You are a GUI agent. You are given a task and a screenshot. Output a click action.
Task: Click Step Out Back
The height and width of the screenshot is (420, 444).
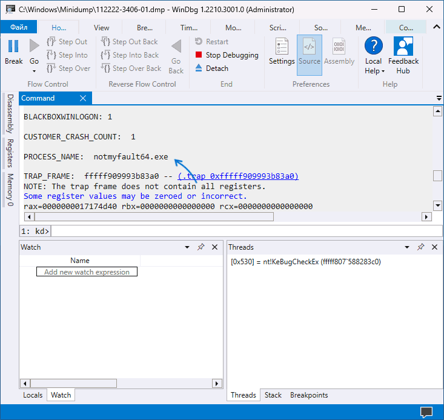click(x=129, y=42)
